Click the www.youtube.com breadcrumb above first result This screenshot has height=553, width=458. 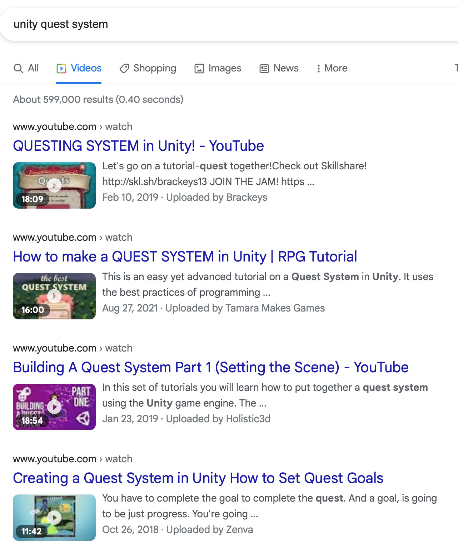coord(54,126)
